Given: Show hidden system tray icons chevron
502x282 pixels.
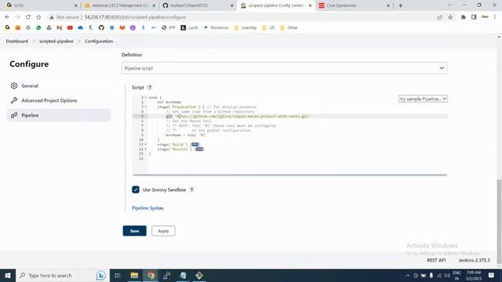Looking at the screenshot, I should [408, 275].
